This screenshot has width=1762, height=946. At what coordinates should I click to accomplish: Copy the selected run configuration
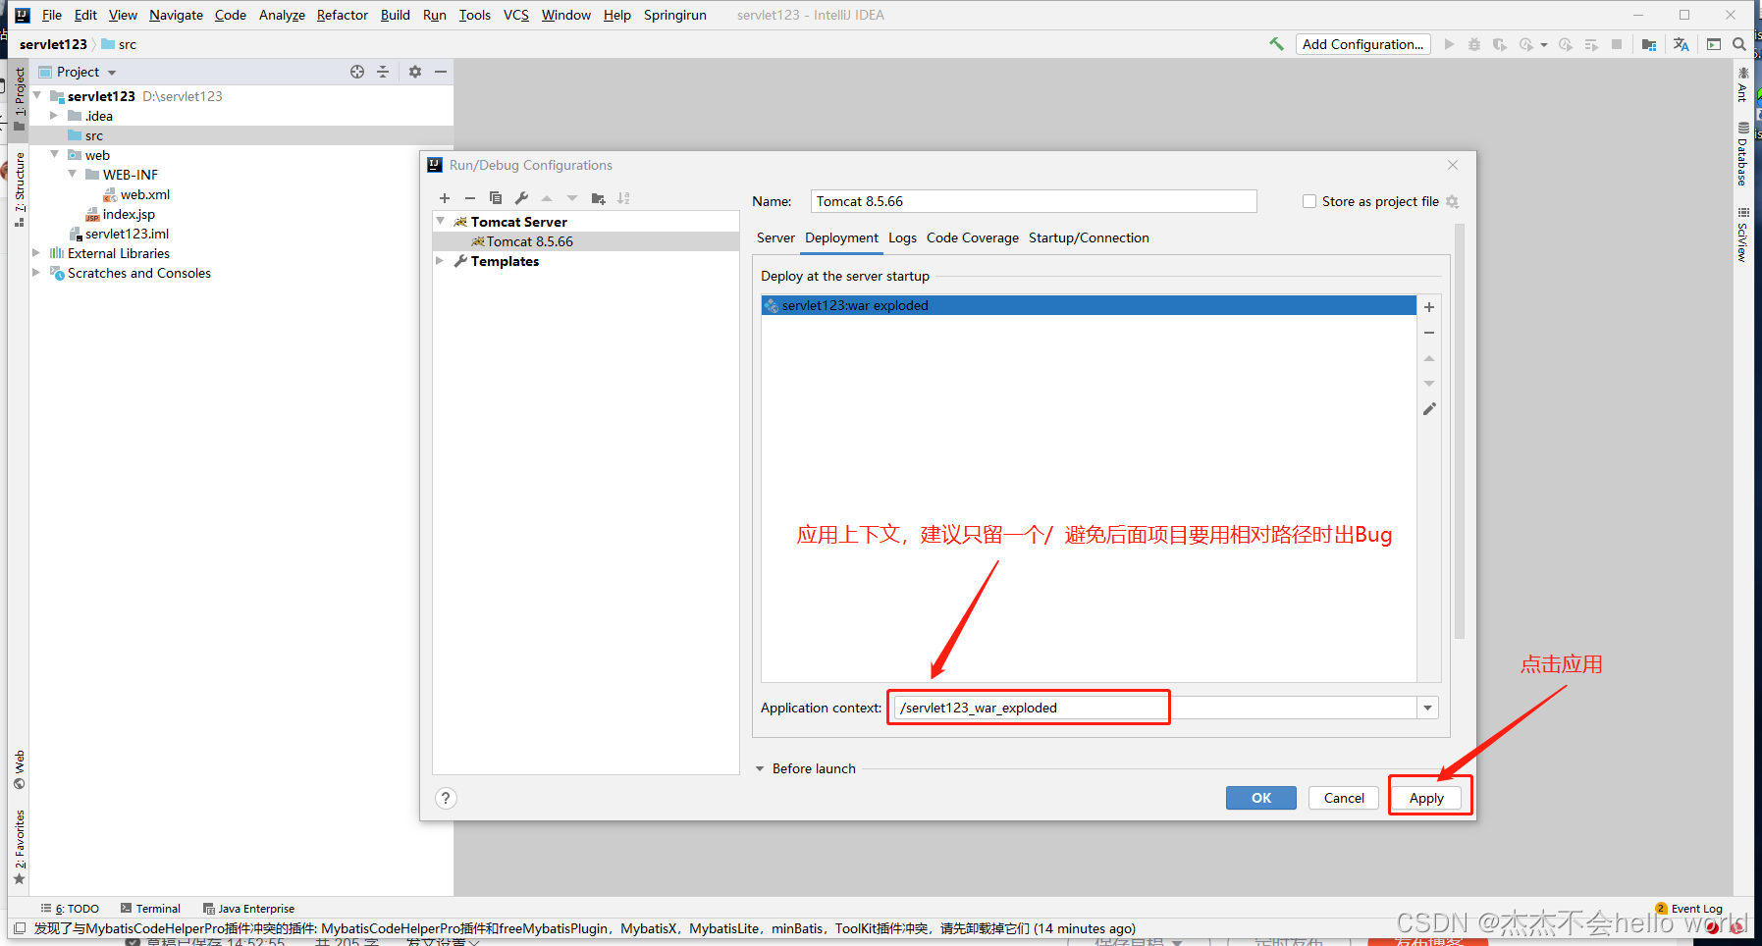point(496,198)
